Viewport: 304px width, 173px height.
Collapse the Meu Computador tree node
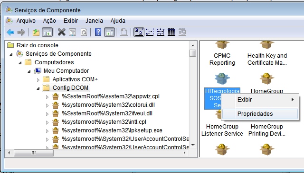29,71
